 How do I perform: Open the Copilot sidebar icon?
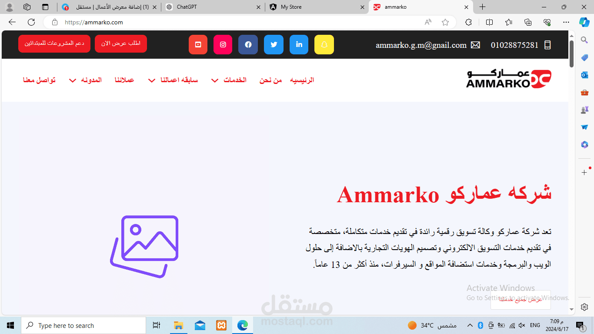[584, 22]
